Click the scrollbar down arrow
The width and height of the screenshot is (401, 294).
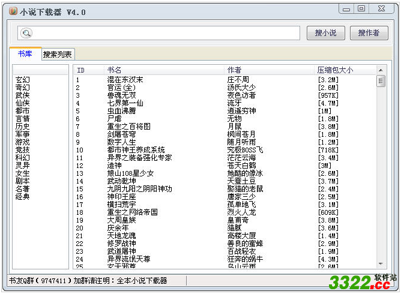(x=381, y=263)
